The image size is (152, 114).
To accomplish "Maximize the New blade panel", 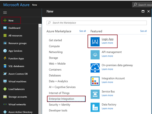I will (143, 11).
